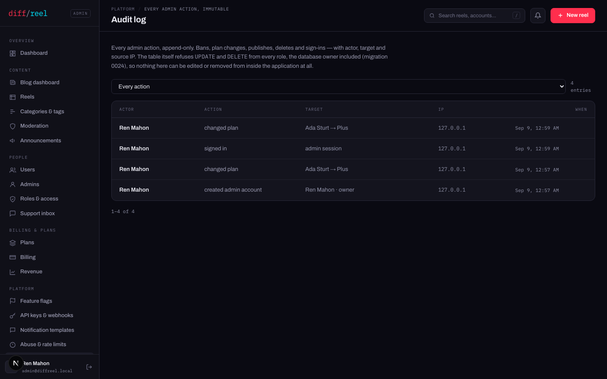This screenshot has width=607, height=379.
Task: Open Notification templates menu item
Action: [50, 330]
